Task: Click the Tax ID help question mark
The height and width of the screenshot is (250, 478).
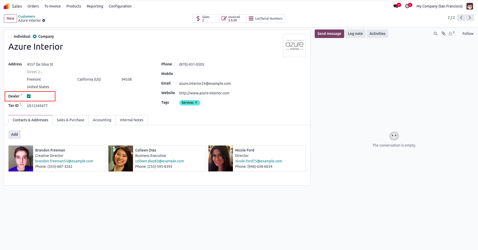Action: [20, 104]
